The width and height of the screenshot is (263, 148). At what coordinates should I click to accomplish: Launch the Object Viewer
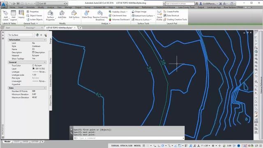[34, 16]
